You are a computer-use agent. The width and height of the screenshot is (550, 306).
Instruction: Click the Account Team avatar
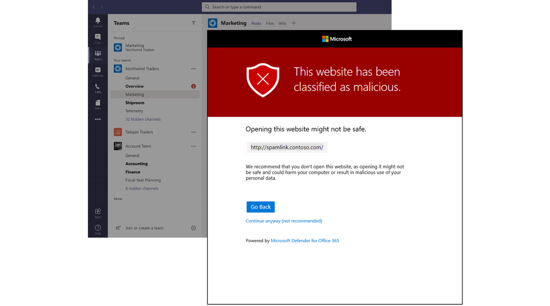(118, 146)
